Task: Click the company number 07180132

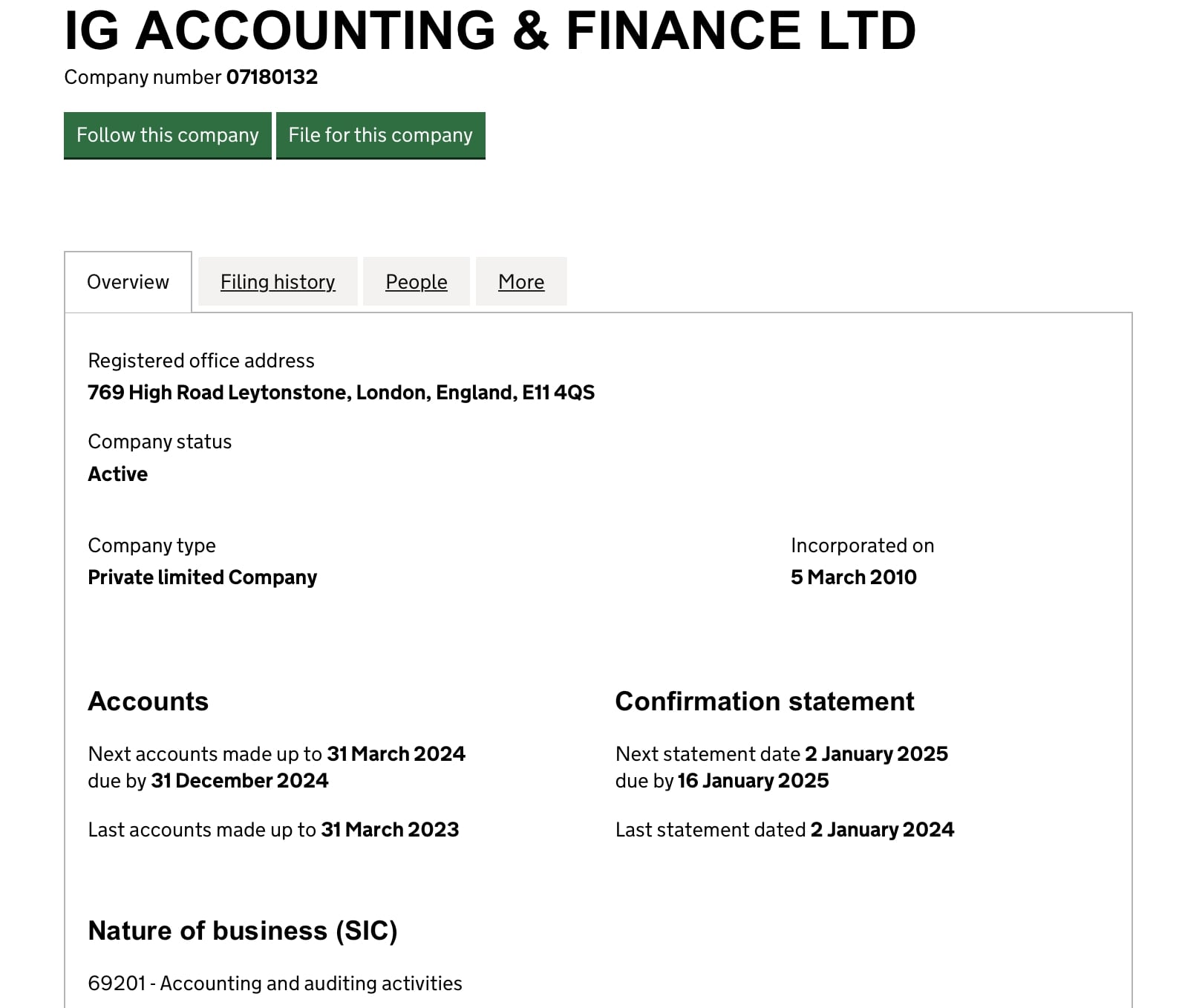Action: 272,77
